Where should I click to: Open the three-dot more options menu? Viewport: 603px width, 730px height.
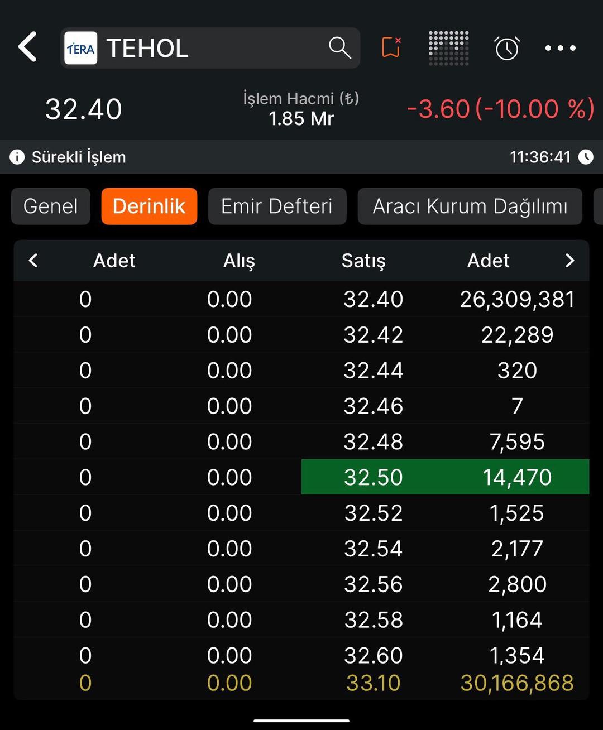pos(560,48)
